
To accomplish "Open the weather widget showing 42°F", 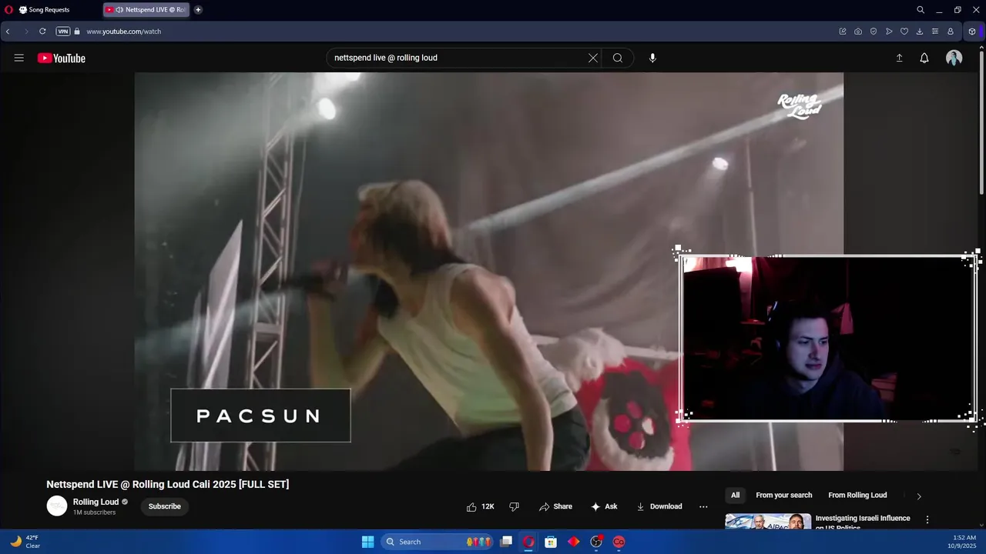I will click(25, 542).
